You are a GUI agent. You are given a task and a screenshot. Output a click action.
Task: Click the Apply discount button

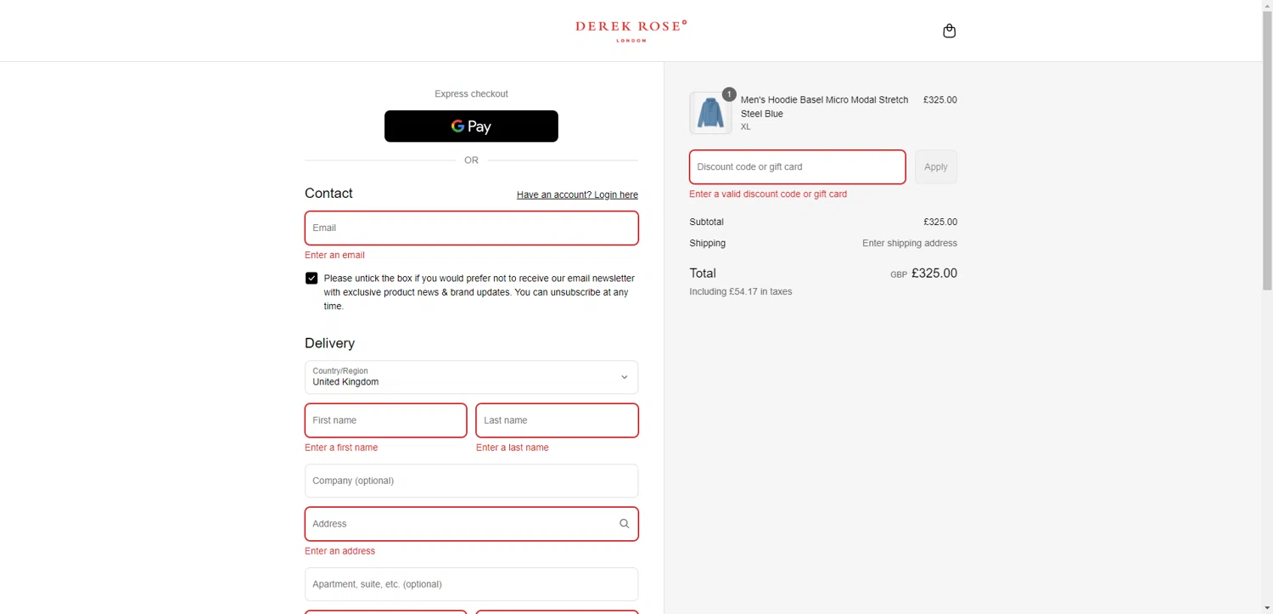point(935,167)
